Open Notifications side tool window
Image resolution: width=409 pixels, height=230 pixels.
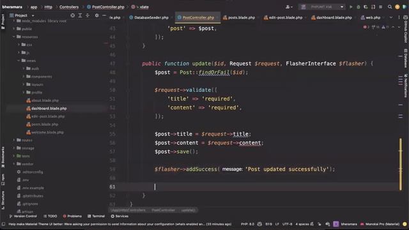tap(406, 86)
